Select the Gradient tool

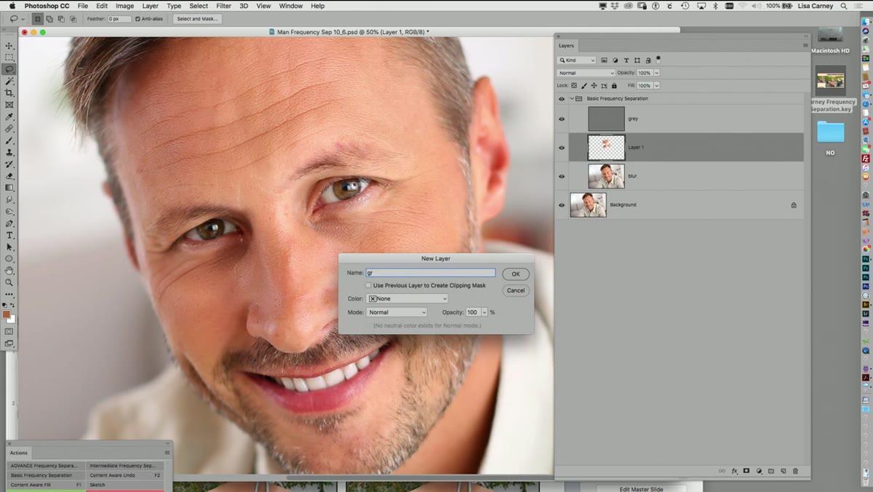pyautogui.click(x=9, y=188)
